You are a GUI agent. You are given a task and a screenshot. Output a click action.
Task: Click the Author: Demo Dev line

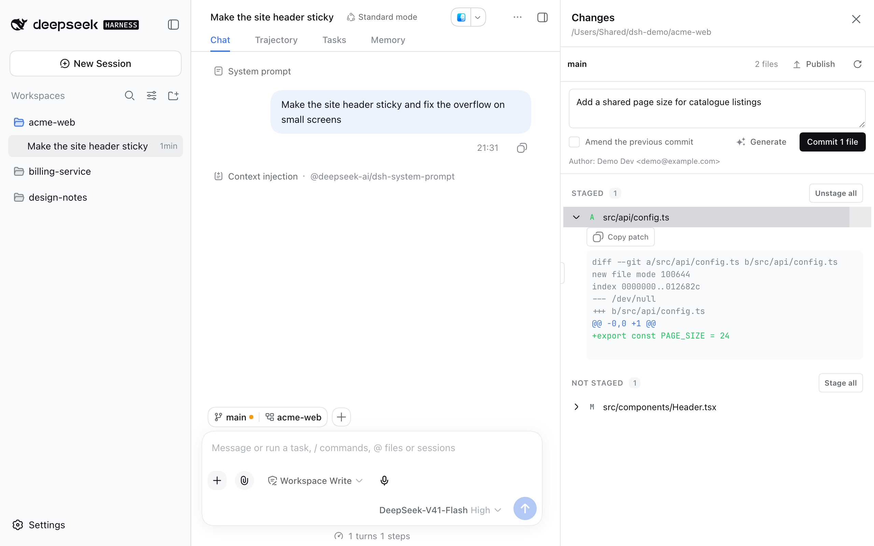[644, 161]
